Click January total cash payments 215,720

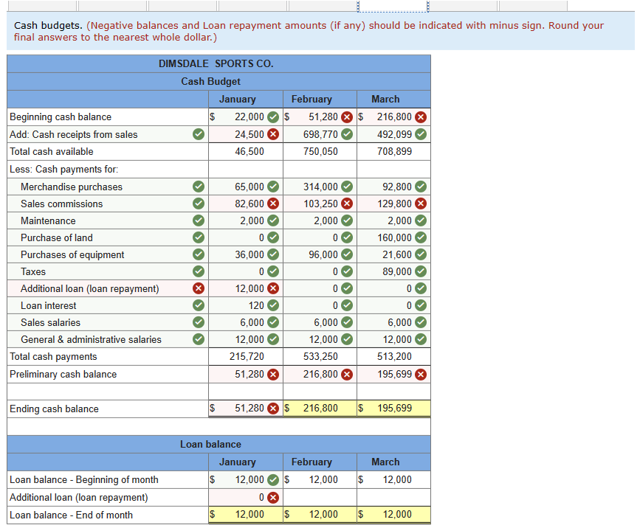247,356
